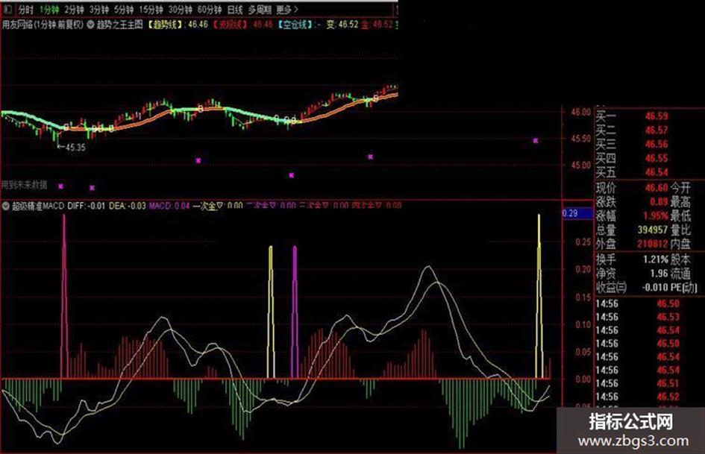Click the 超级精准MACD indicator name
Viewport: 705px width, 454px height.
click(x=38, y=206)
